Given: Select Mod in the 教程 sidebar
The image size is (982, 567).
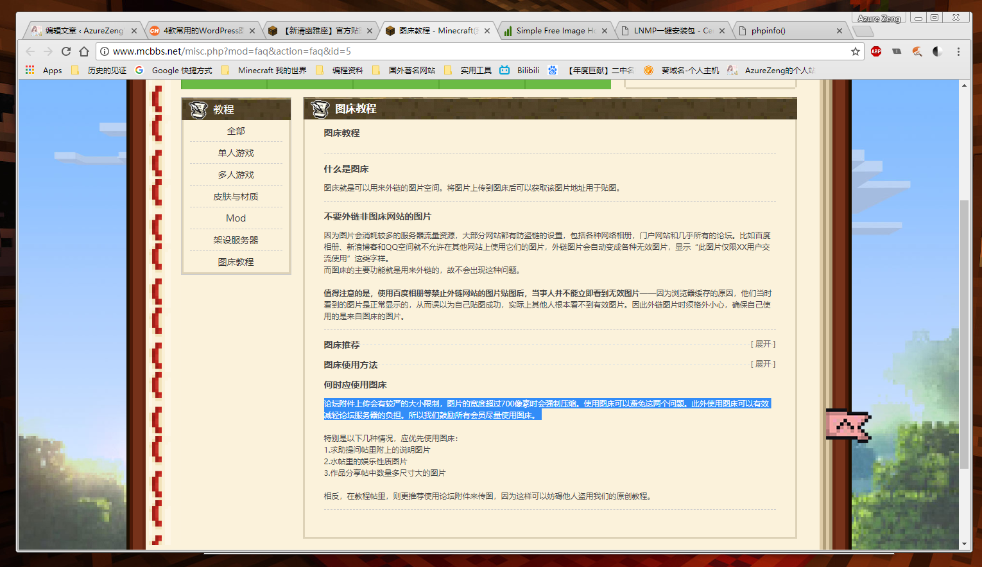Looking at the screenshot, I should tap(236, 218).
